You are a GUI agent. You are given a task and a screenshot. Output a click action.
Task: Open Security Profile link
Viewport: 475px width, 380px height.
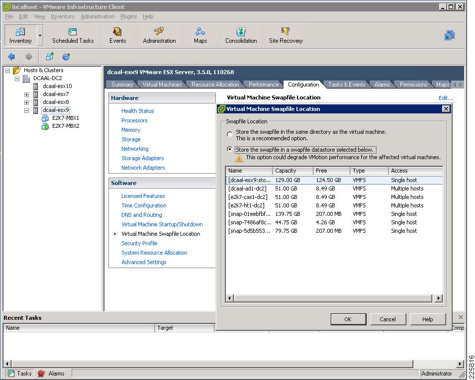point(139,243)
